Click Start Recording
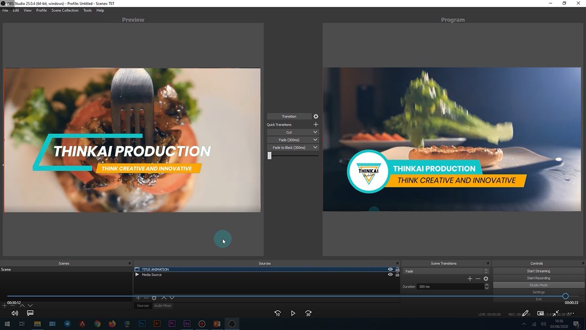Viewport: 586px width, 330px height. (x=538, y=278)
